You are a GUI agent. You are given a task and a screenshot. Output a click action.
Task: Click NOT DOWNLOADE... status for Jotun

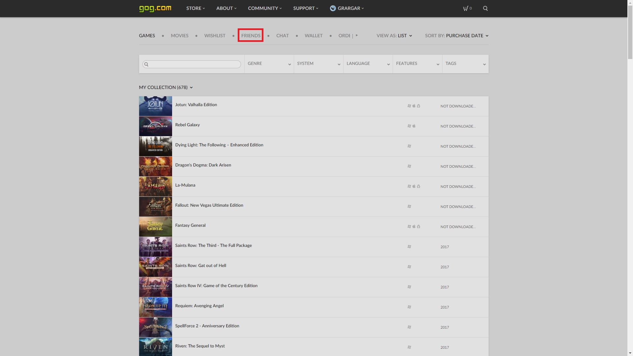click(458, 106)
